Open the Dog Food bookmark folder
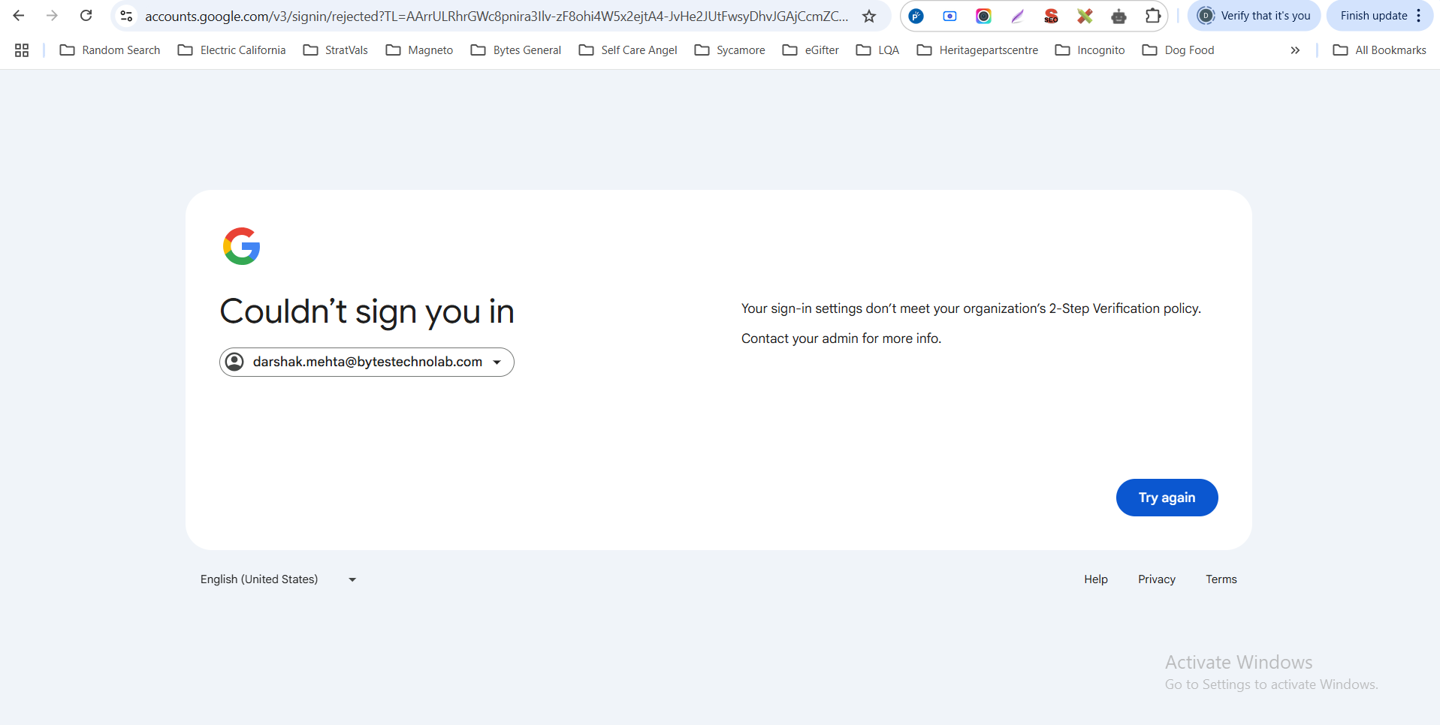Viewport: 1440px width, 725px height. coord(1179,50)
